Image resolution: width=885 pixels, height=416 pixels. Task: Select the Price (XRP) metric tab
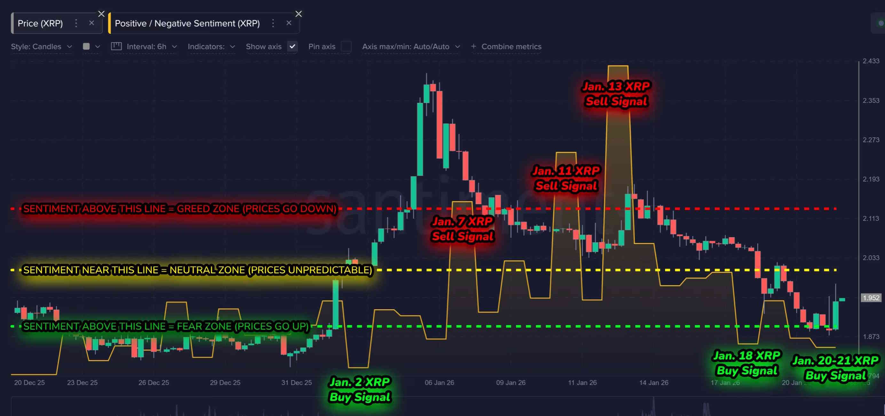[40, 23]
